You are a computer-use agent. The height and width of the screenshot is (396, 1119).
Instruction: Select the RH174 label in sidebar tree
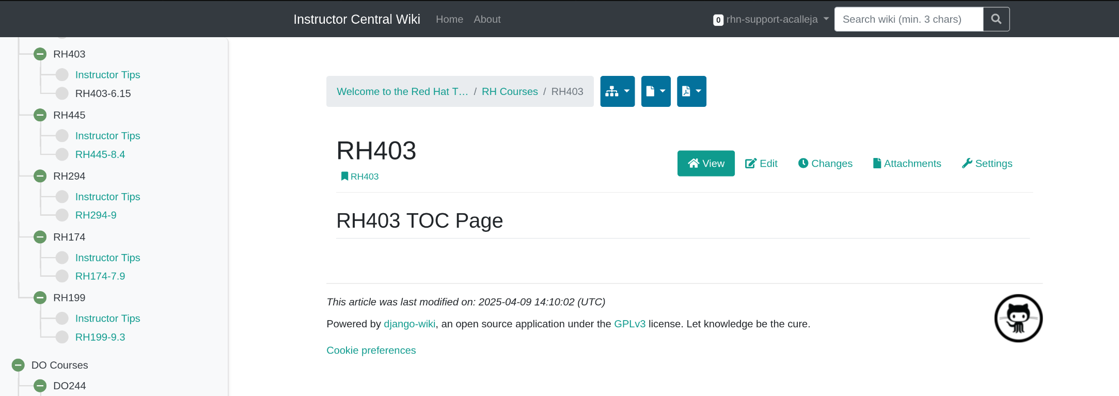pyautogui.click(x=69, y=236)
